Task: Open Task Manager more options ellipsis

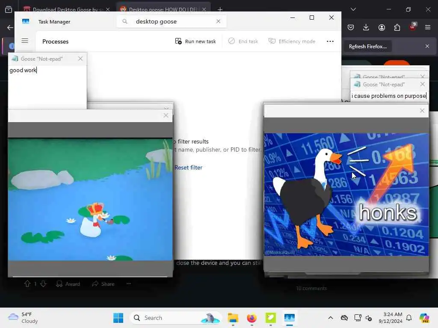Action: tap(330, 41)
